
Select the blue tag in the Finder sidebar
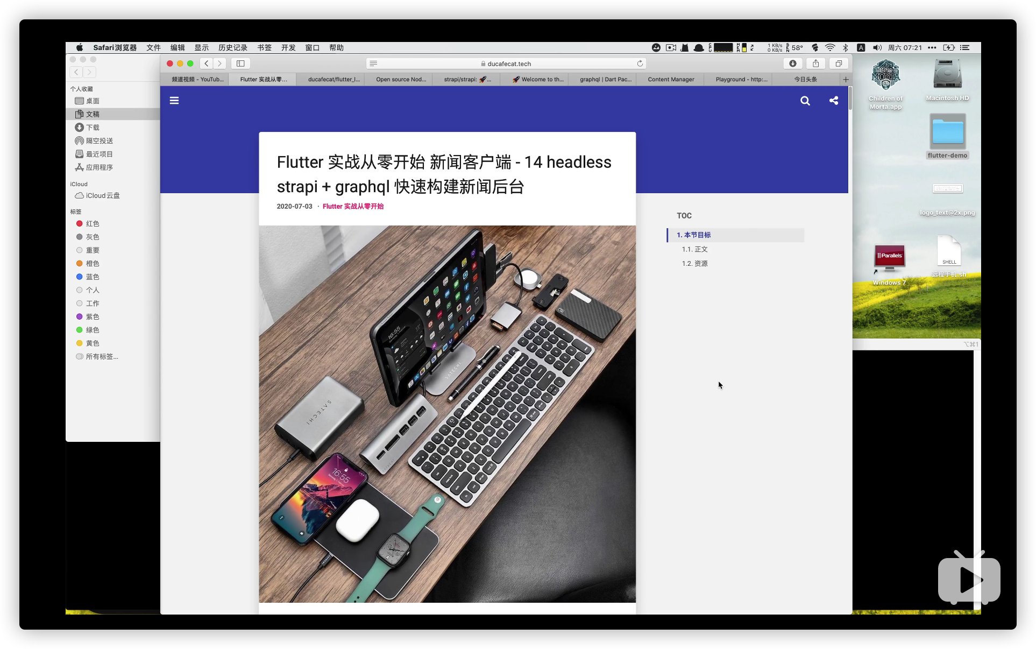[x=92, y=277]
